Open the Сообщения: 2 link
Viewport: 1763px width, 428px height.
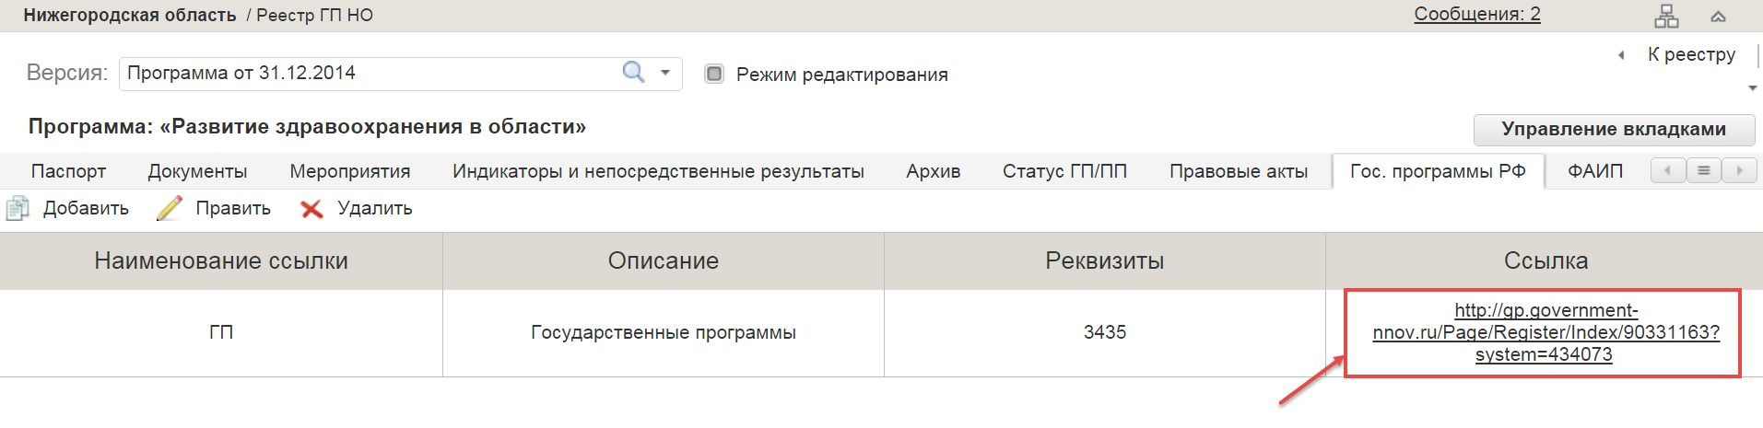pyautogui.click(x=1477, y=14)
